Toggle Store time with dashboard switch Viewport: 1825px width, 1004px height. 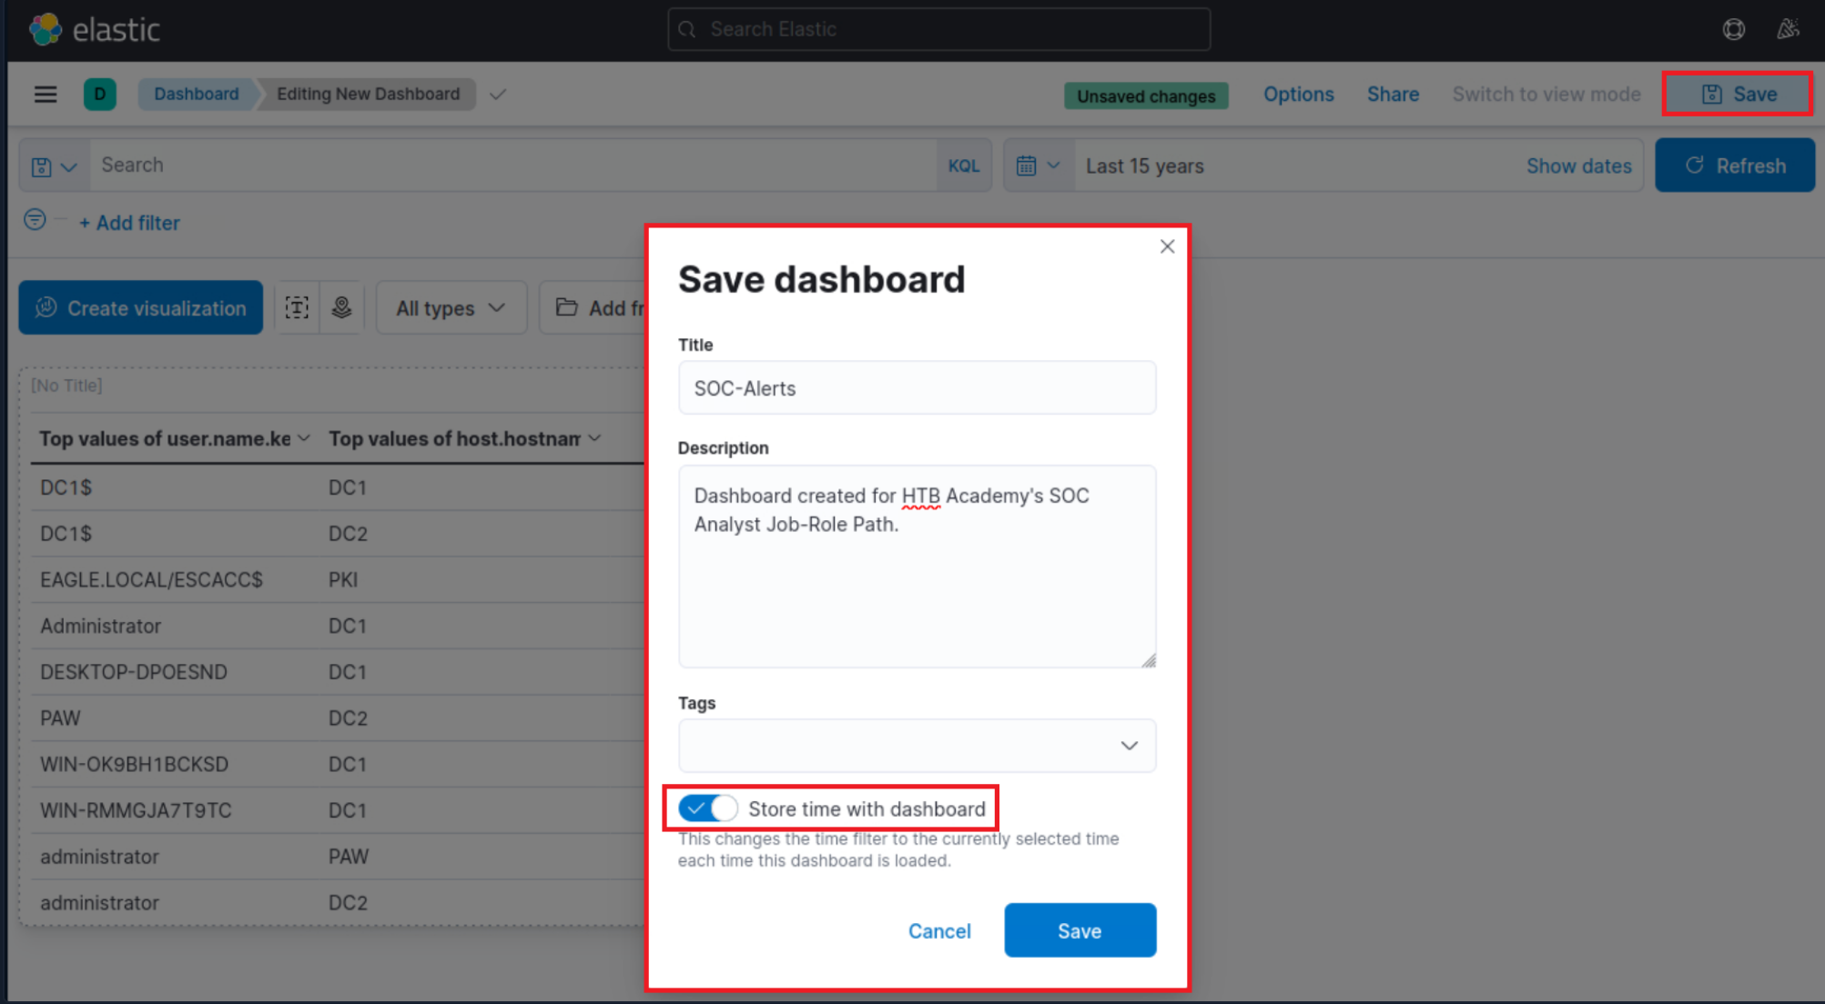click(707, 808)
